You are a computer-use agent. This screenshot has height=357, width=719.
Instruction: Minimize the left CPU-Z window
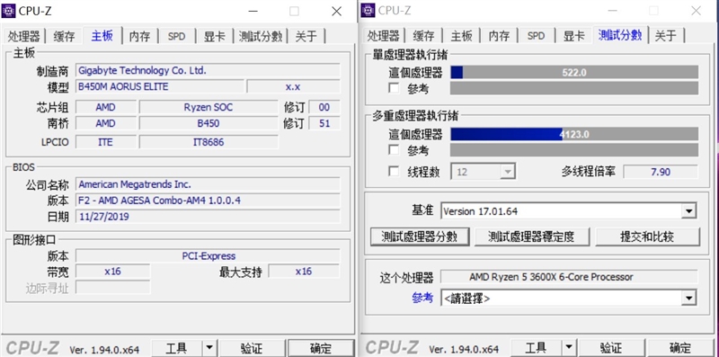click(253, 11)
